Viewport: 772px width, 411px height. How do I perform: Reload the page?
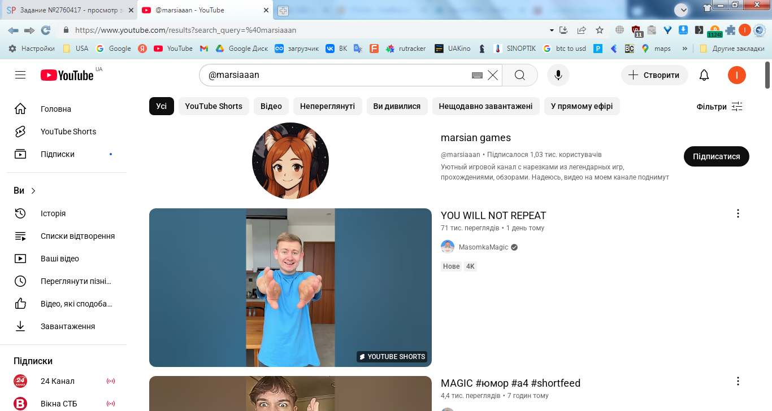[x=46, y=30]
